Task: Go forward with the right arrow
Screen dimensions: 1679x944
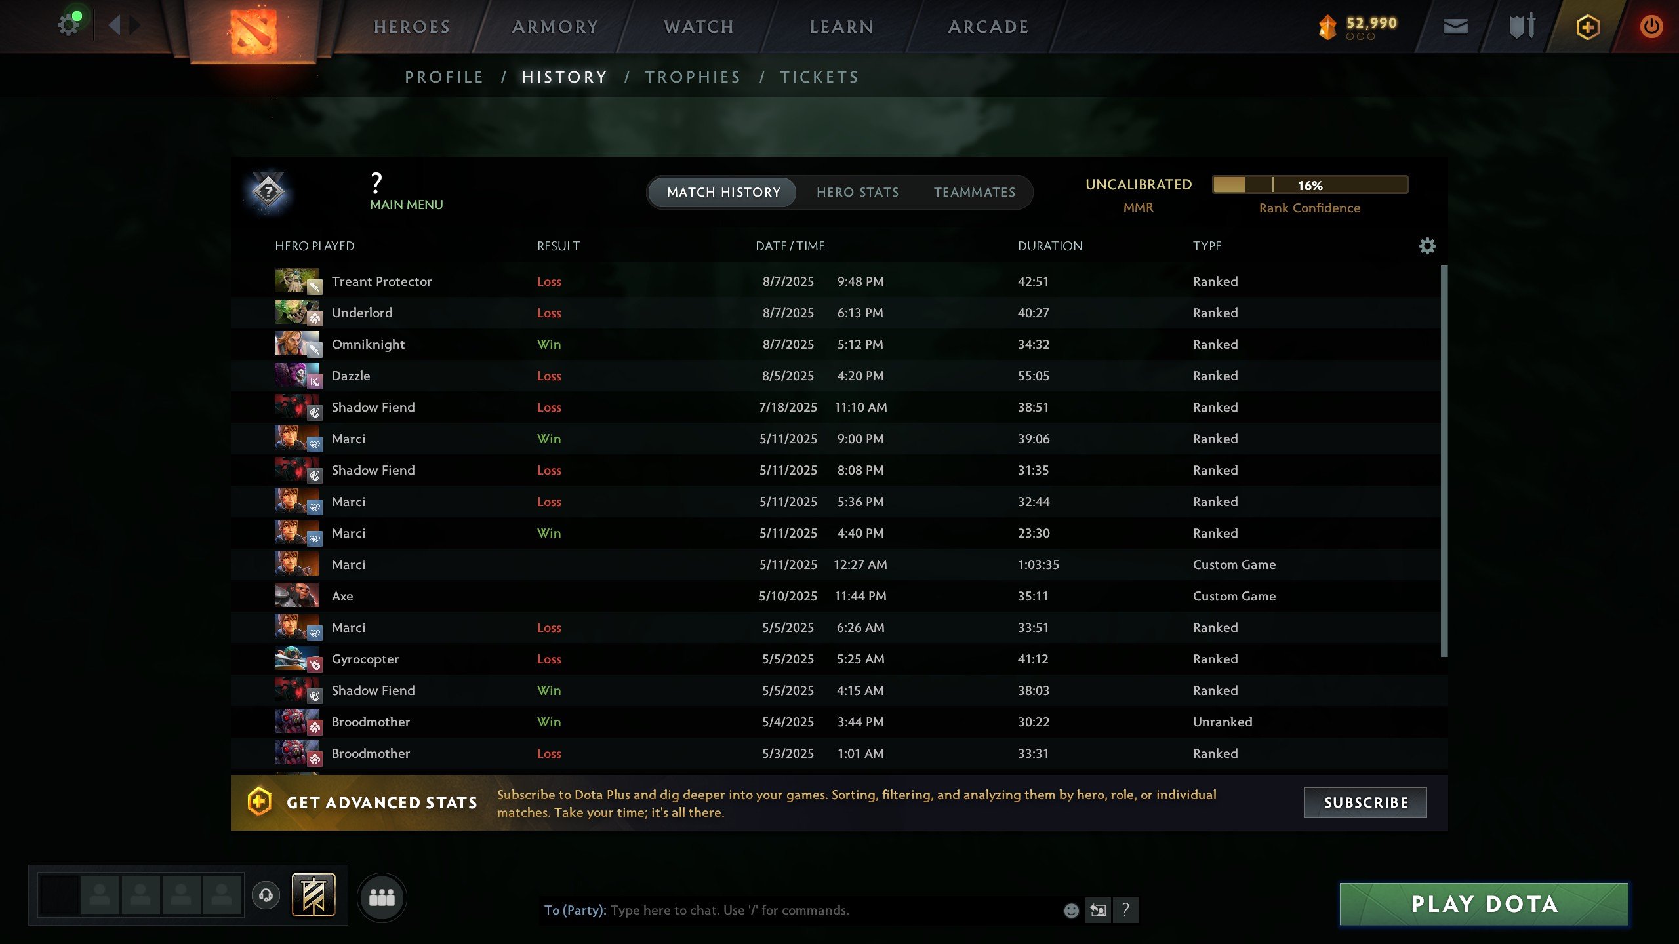Action: coord(135,26)
